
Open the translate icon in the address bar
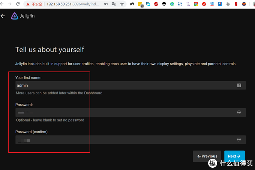point(114,5)
